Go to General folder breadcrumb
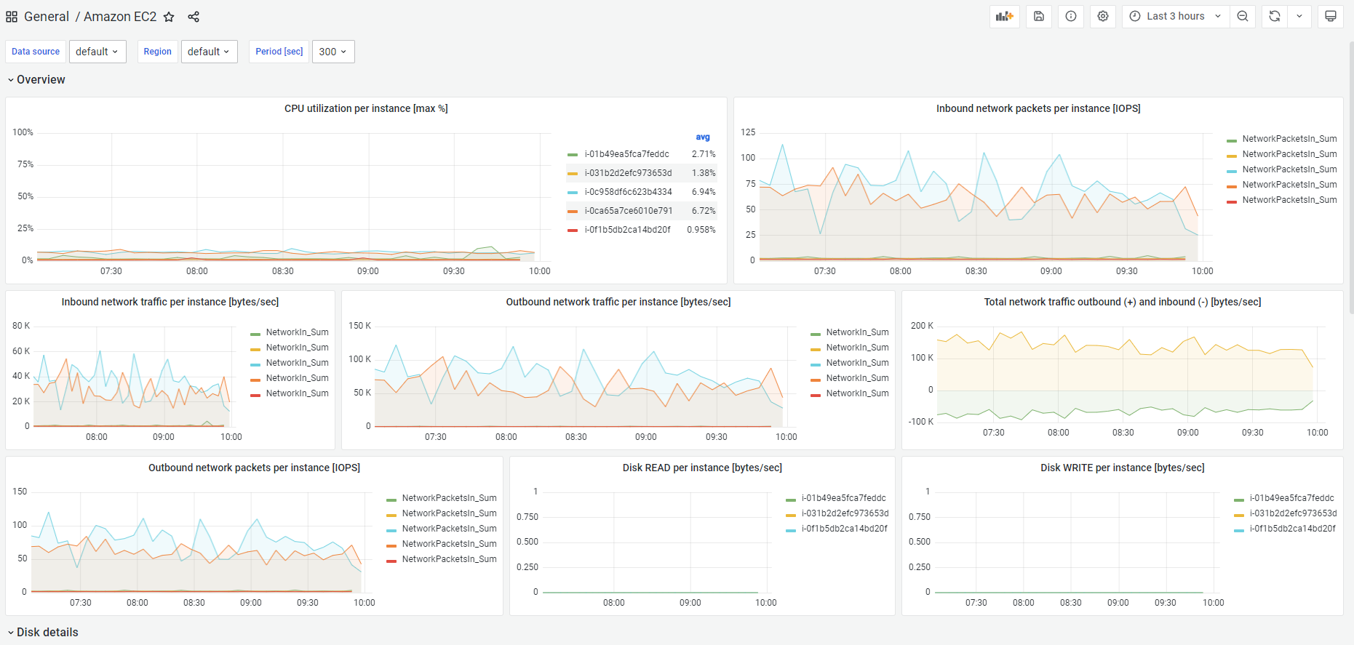Screen dimensions: 1354x645 pyautogui.click(x=47, y=17)
